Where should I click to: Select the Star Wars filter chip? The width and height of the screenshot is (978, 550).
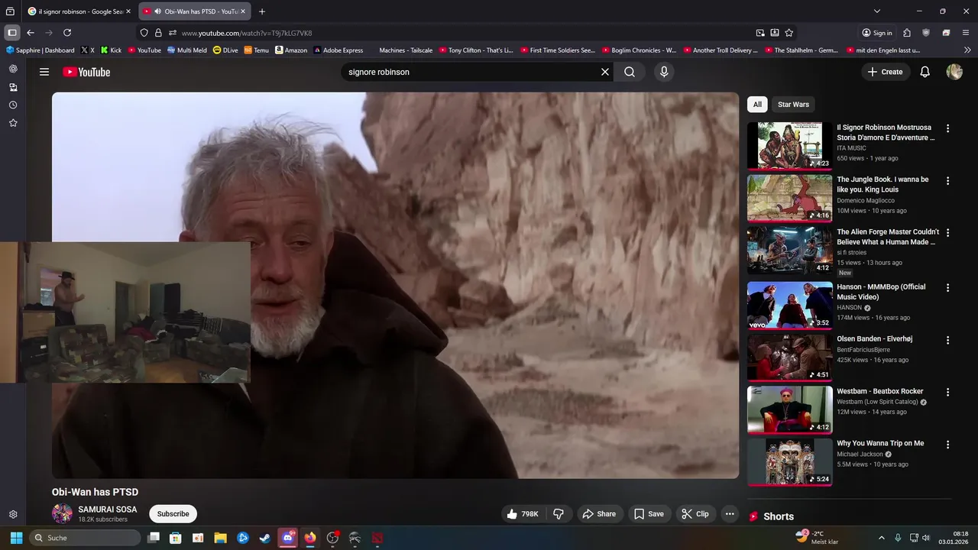click(793, 105)
